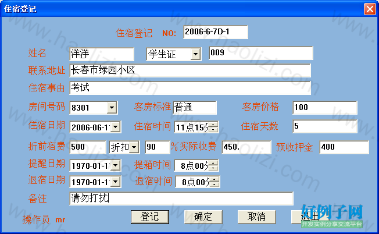This screenshot has height=234, width=379.
Task: Decrease 住宿时间 with the down spinner
Action: (213, 129)
